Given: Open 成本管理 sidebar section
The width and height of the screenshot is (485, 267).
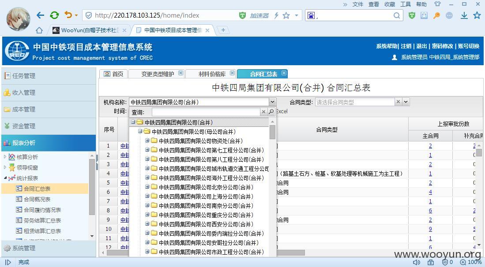Looking at the screenshot, I should (49, 109).
